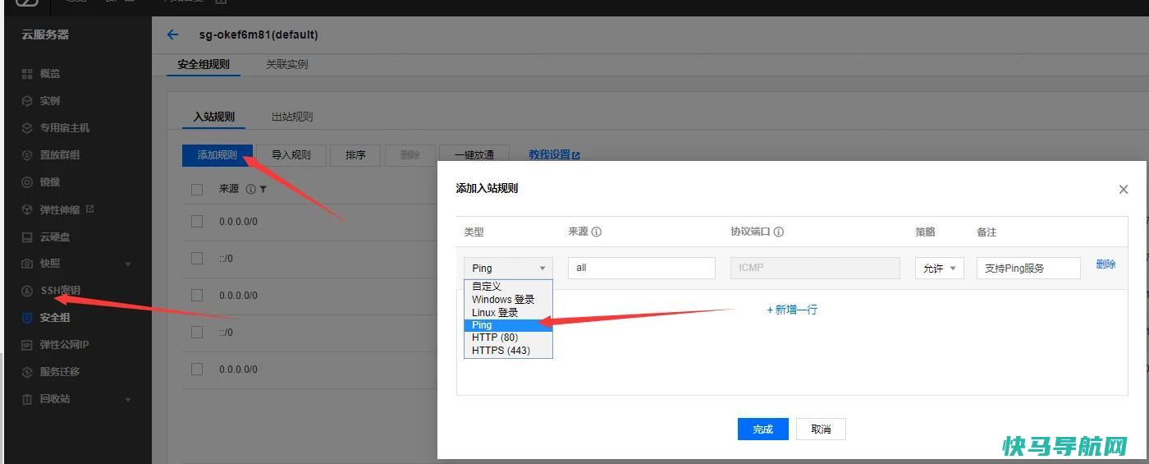Viewport: 1149px width, 464px height.
Task: Open 实例 instances icon in sidebar
Action: click(x=27, y=101)
